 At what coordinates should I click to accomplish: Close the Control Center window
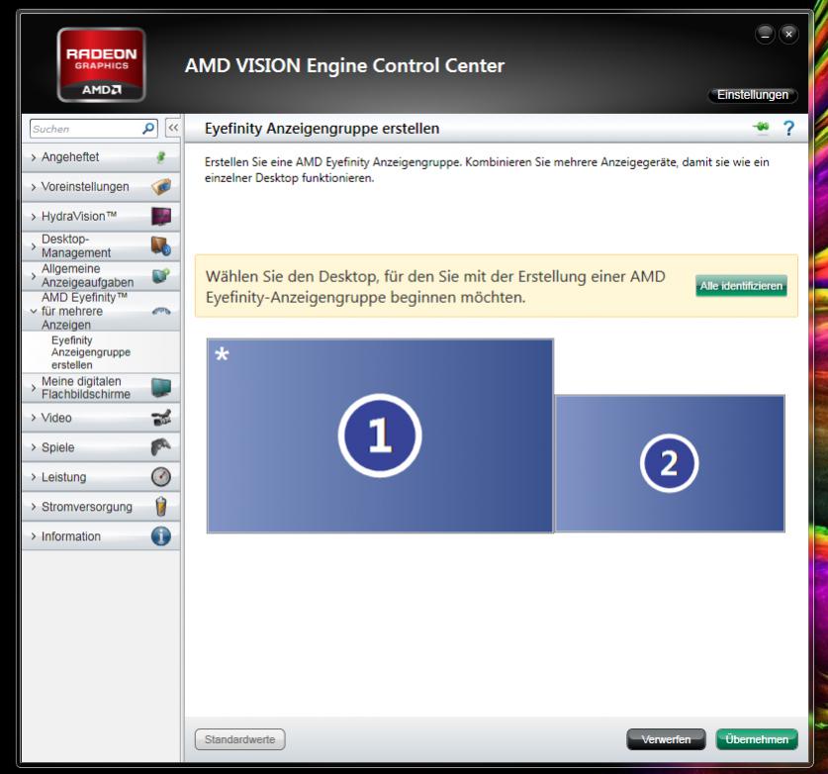click(788, 35)
